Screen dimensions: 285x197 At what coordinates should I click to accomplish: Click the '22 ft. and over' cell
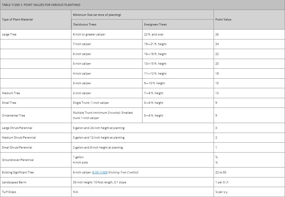click(154, 34)
